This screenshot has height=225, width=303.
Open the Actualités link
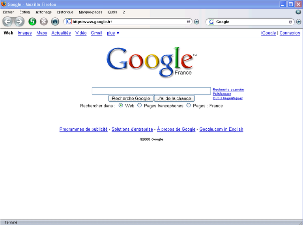(61, 33)
